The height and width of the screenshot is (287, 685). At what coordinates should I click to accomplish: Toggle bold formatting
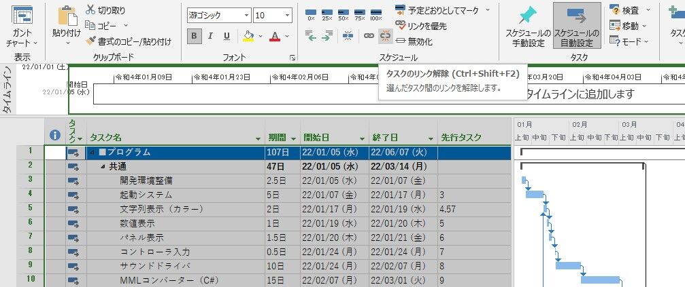click(194, 36)
